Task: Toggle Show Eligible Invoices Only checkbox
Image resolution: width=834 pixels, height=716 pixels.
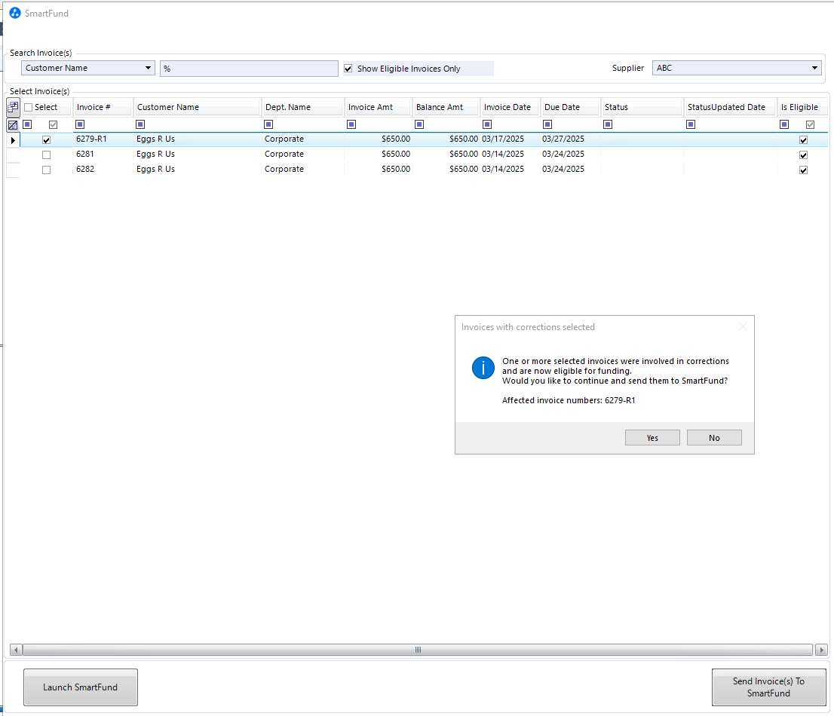Action: [348, 69]
